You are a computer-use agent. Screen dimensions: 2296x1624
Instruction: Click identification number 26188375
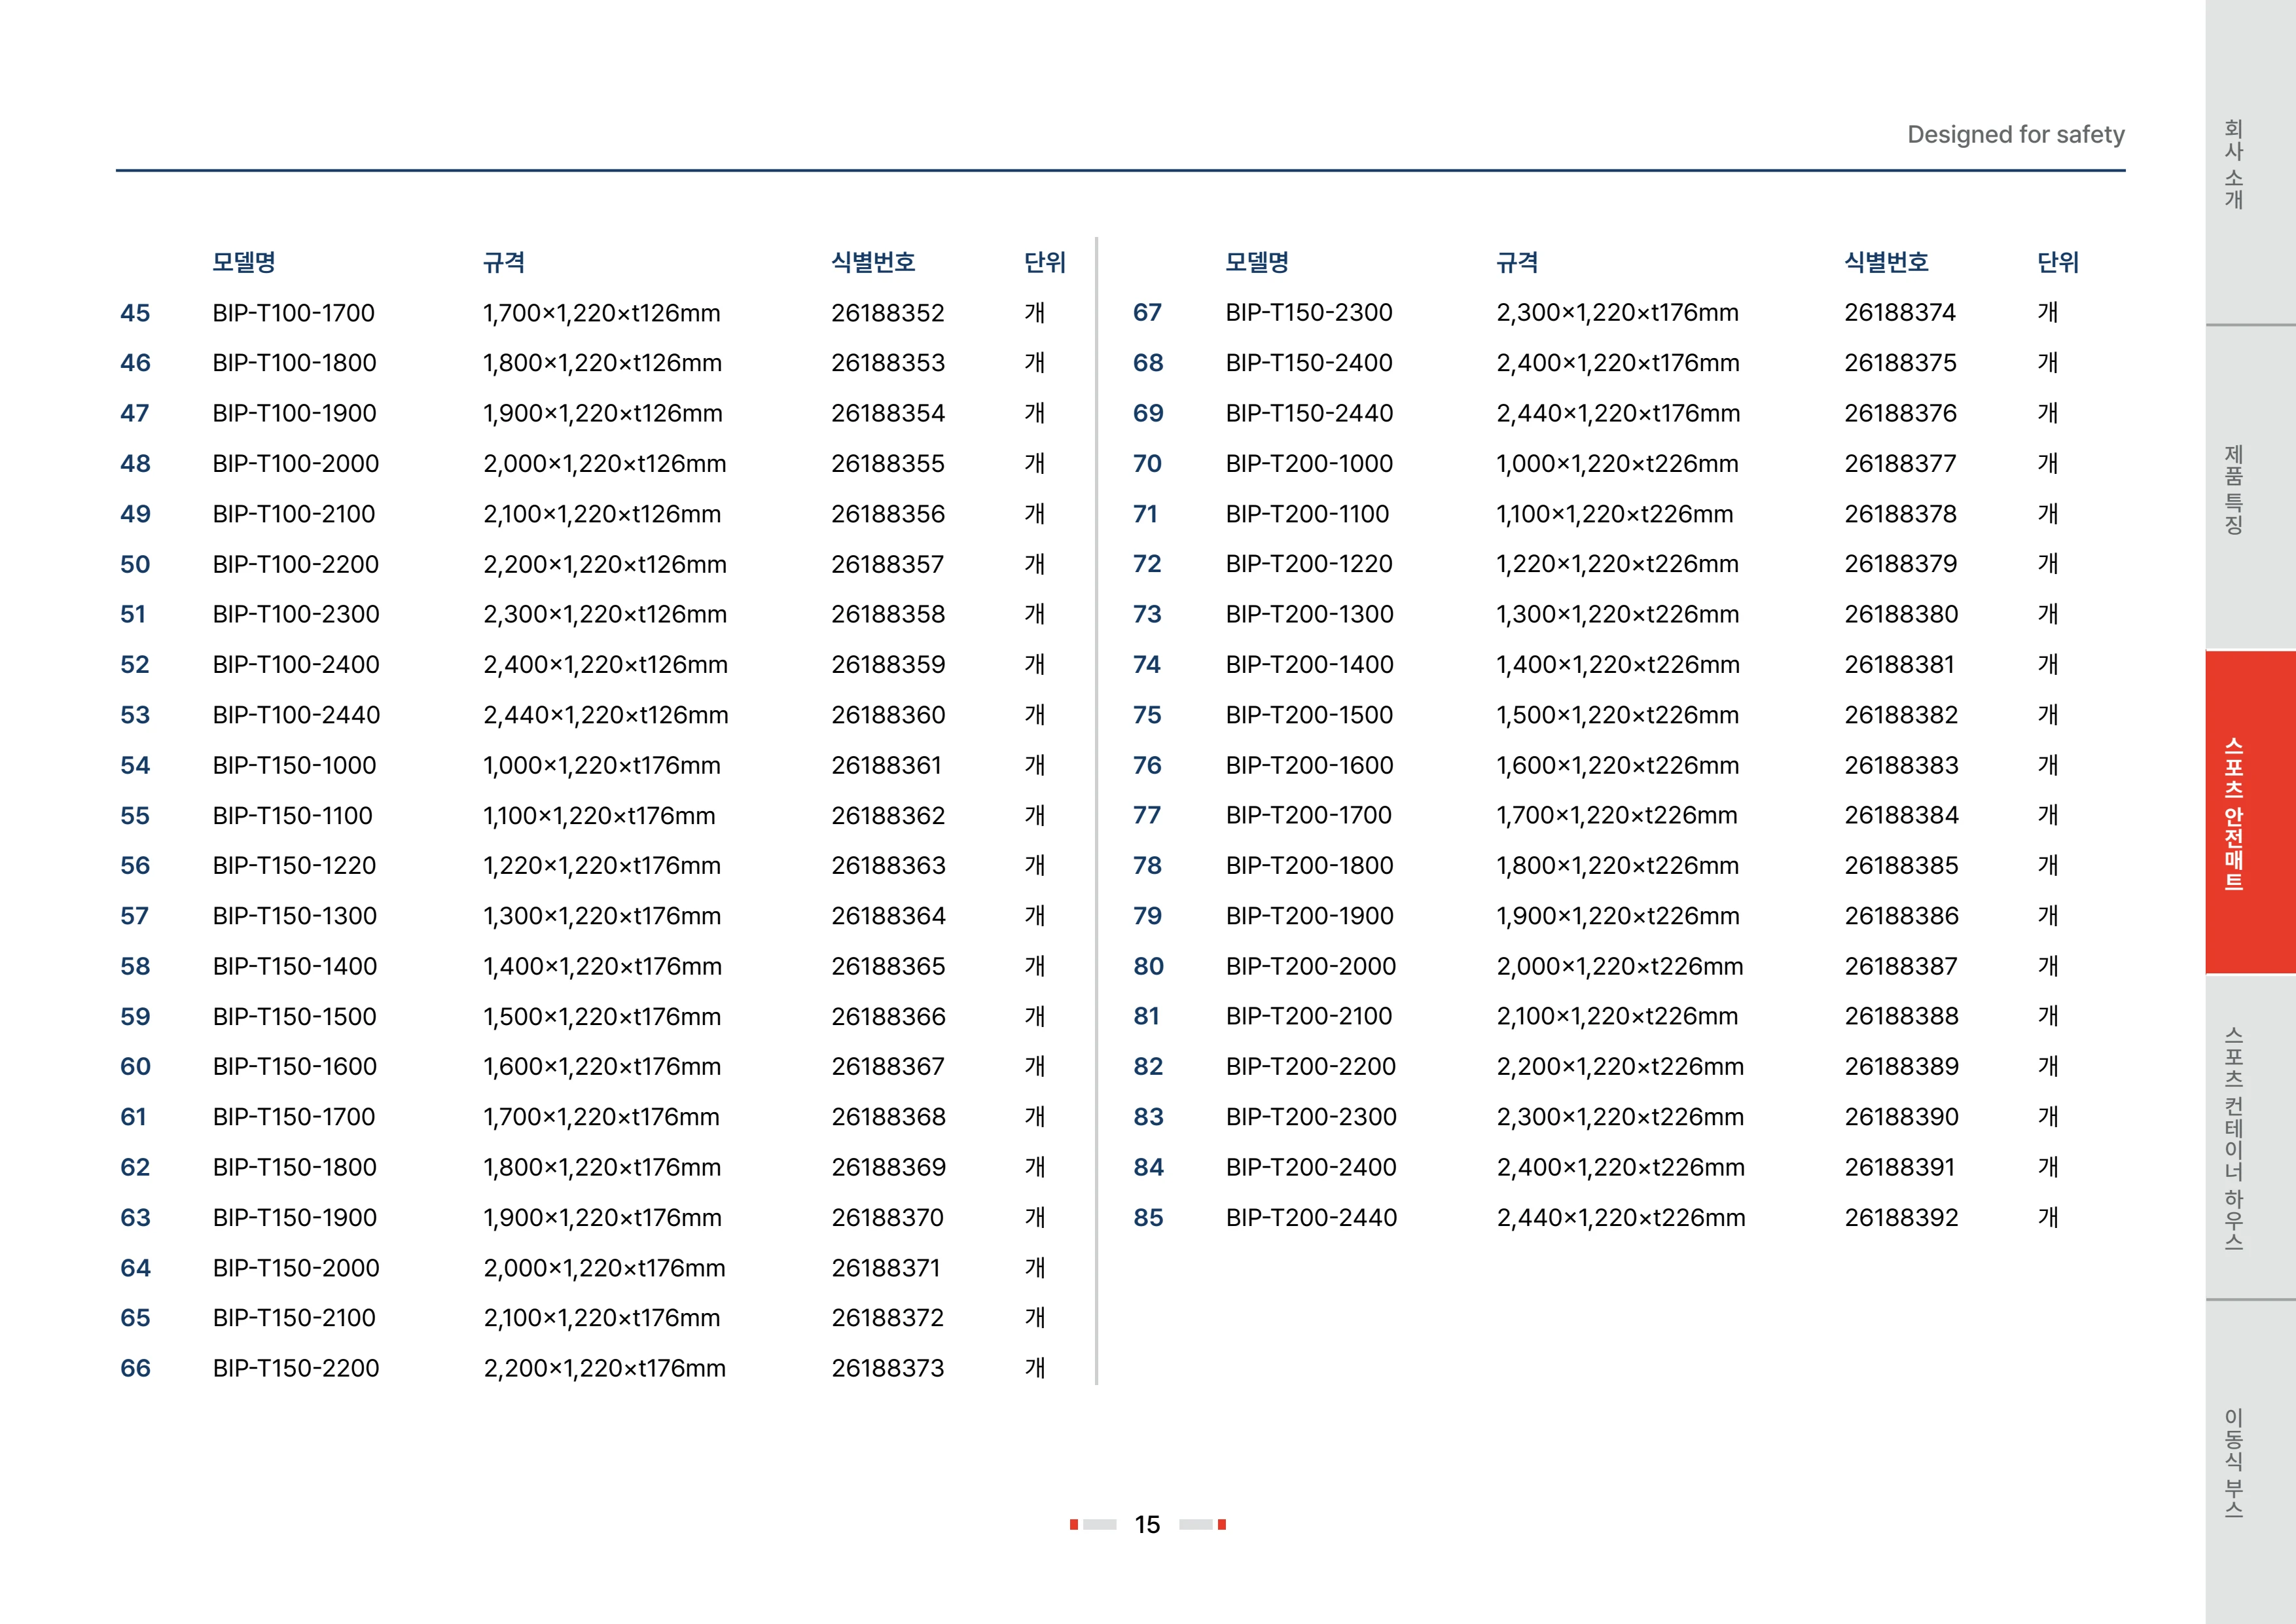point(1900,363)
